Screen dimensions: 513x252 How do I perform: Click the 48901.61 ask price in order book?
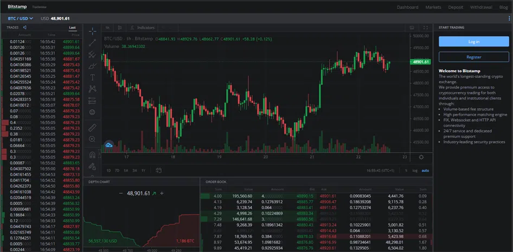tap(328, 196)
